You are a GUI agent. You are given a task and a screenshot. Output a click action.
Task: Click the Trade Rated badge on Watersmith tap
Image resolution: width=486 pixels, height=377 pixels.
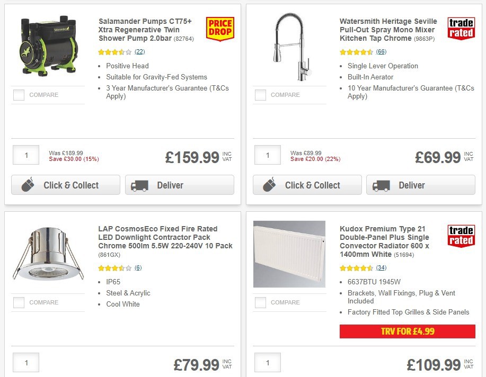point(461,28)
